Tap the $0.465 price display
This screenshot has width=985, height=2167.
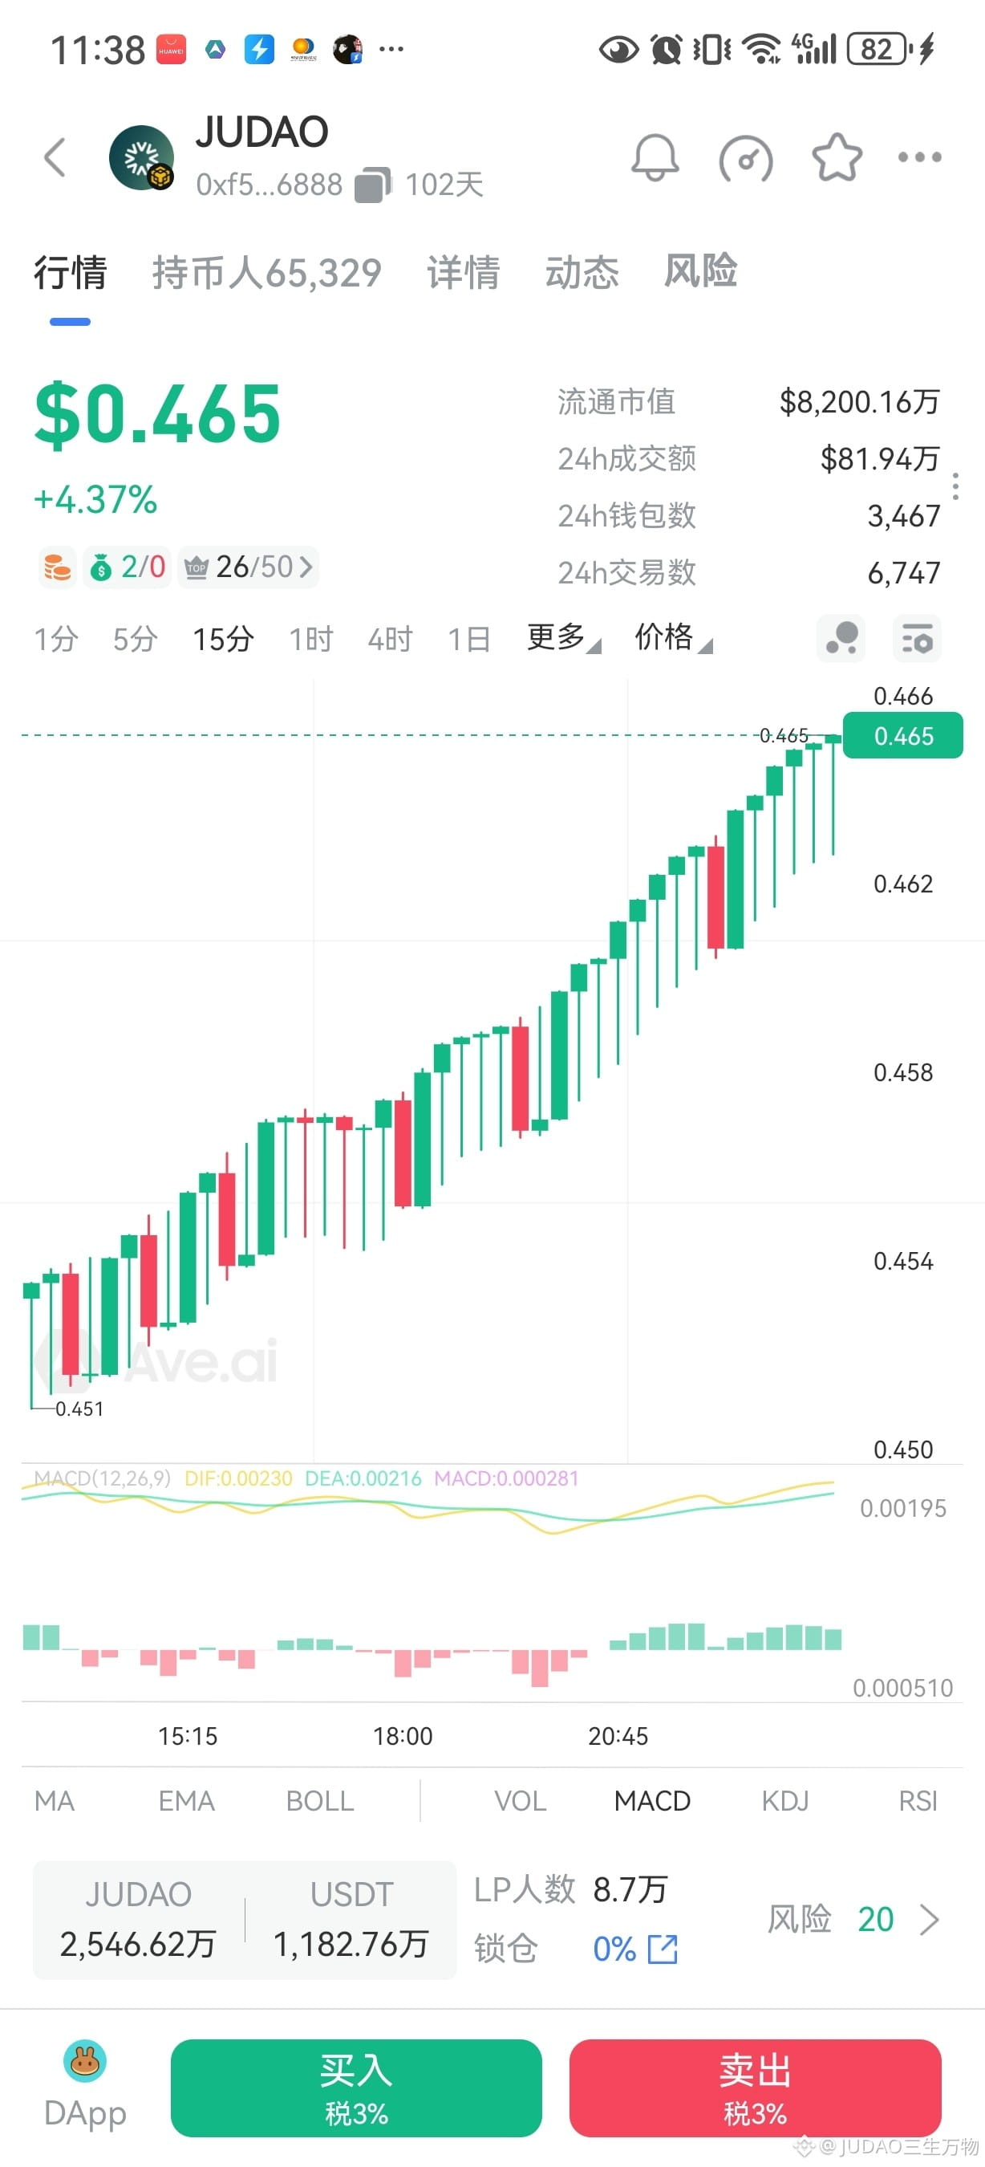pos(157,413)
